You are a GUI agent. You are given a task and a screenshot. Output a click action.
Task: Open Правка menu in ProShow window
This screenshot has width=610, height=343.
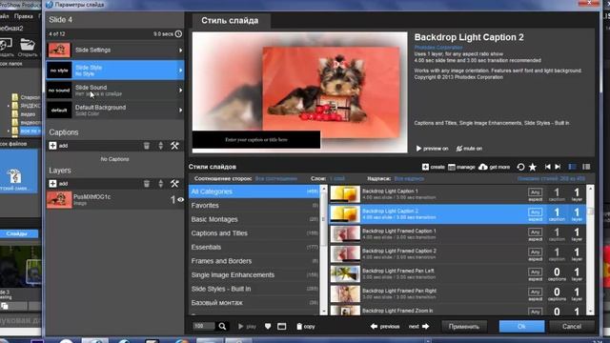click(x=23, y=16)
